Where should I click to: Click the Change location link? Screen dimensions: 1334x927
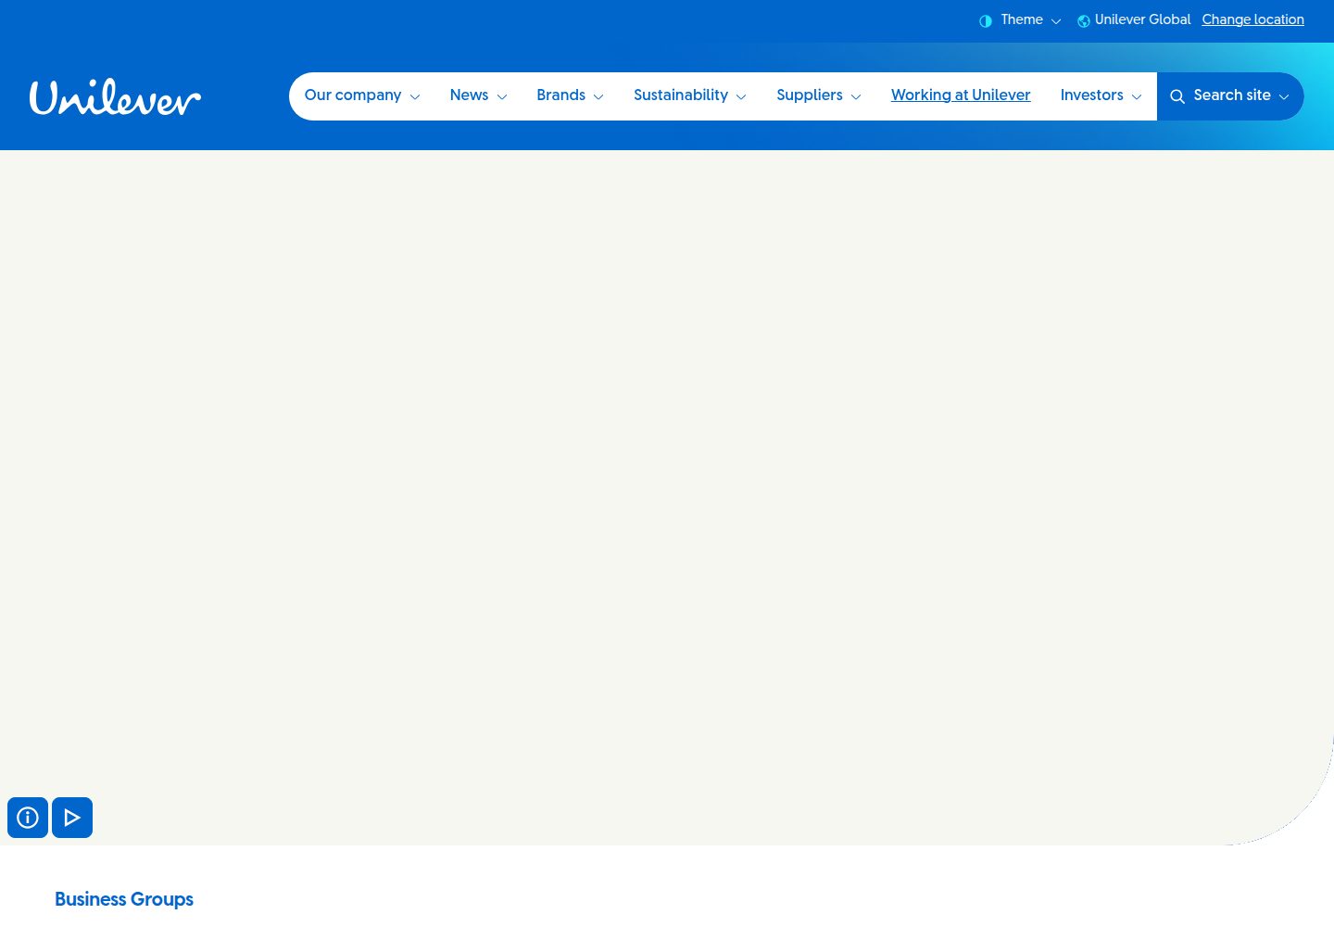[1252, 19]
